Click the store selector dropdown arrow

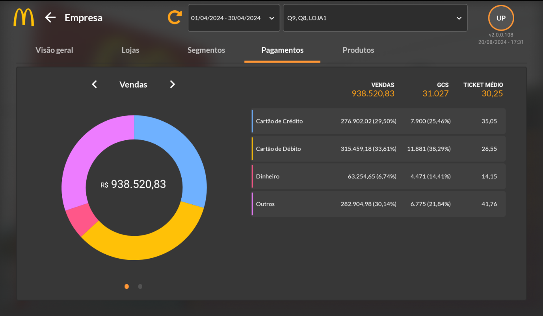click(x=459, y=18)
